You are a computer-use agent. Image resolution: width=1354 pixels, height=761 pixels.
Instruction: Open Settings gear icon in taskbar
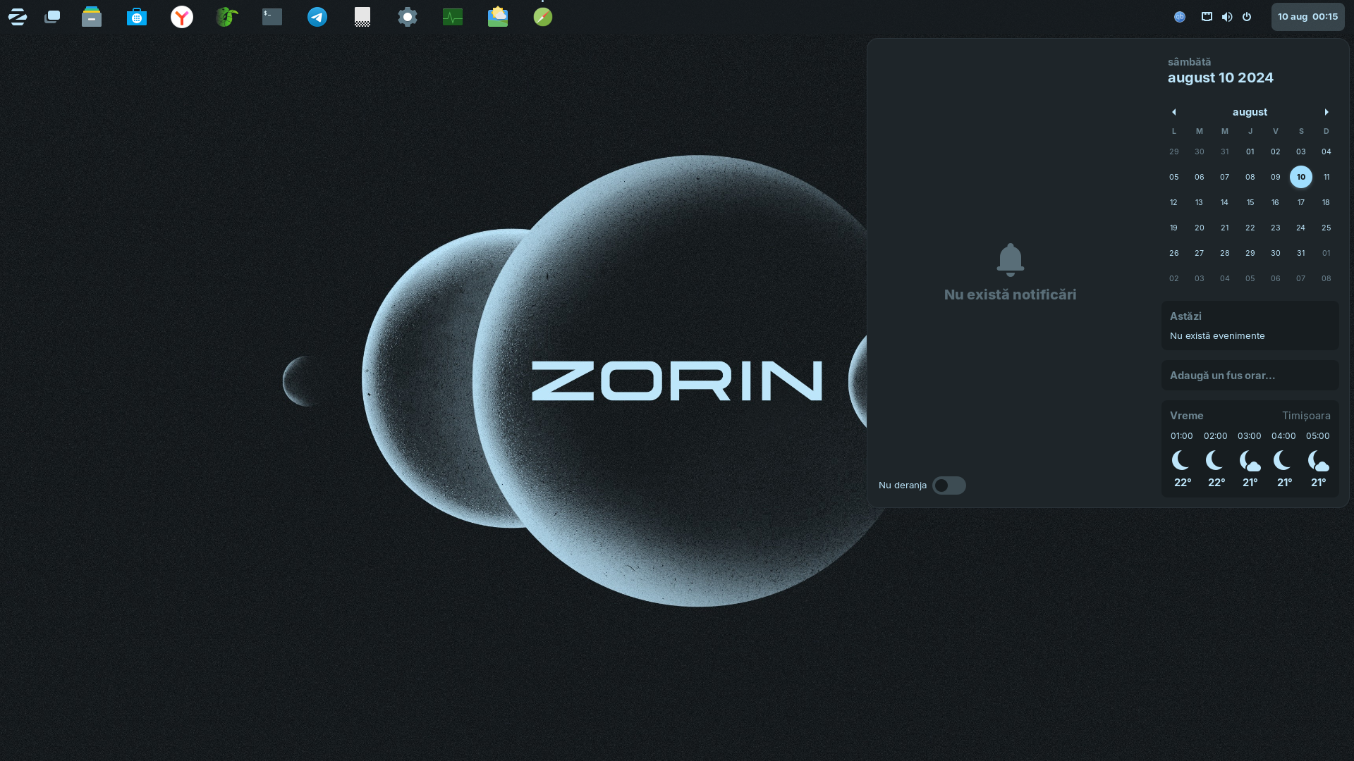pyautogui.click(x=408, y=17)
